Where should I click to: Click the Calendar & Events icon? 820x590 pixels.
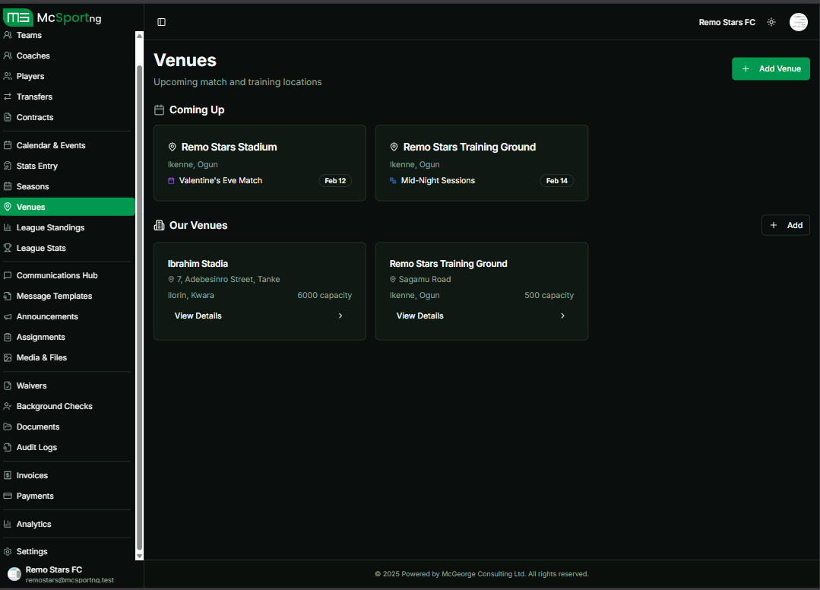(x=8, y=145)
